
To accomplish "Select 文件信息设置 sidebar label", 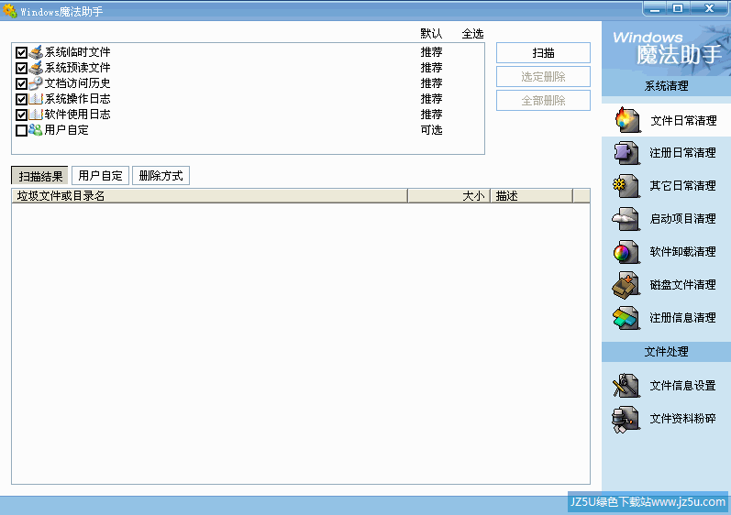I will click(x=683, y=386).
